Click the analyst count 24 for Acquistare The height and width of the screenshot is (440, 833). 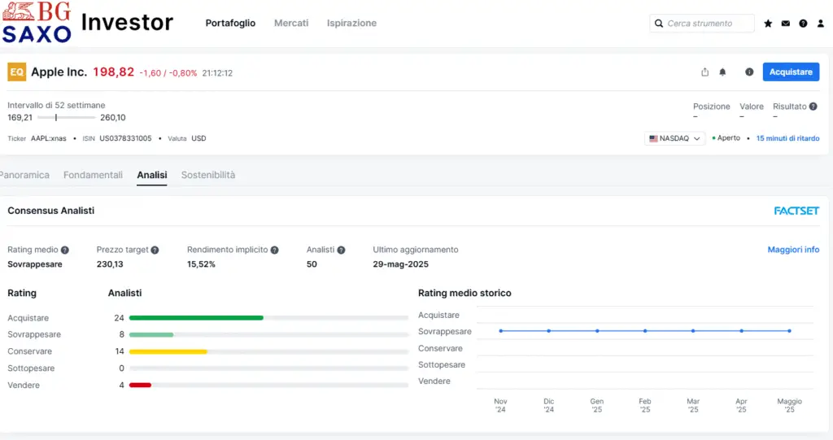(119, 318)
